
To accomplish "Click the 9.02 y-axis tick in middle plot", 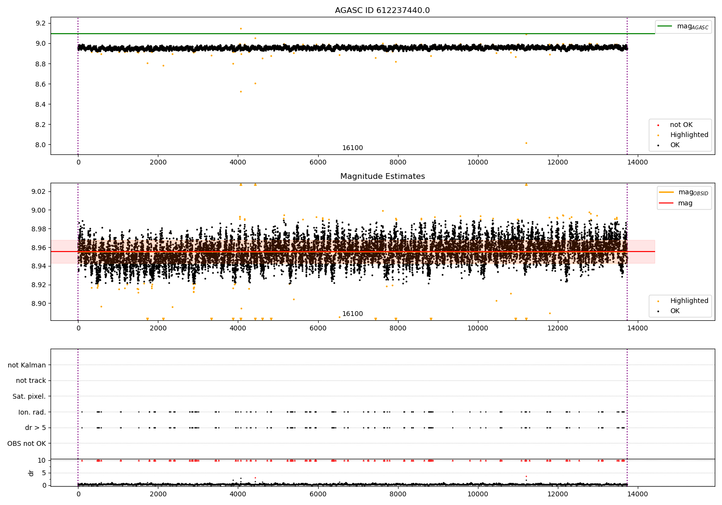I will coord(39,191).
